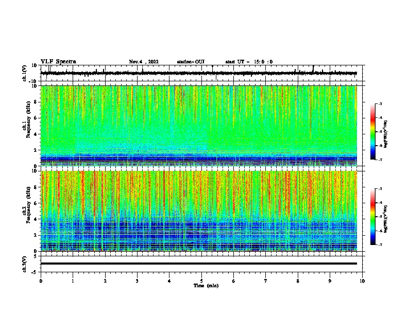Viewport: 408px width, 315px height.
Task: Select the "start UT = 15: 0 : 0" text
Action: tap(249, 62)
